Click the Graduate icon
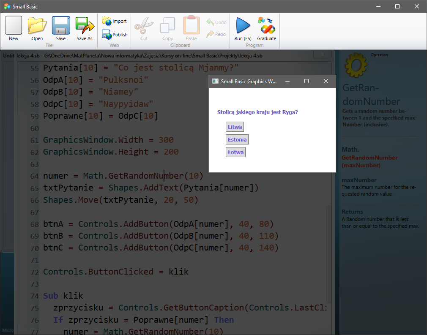Screen dimensions: 427x335 pyautogui.click(x=267, y=28)
